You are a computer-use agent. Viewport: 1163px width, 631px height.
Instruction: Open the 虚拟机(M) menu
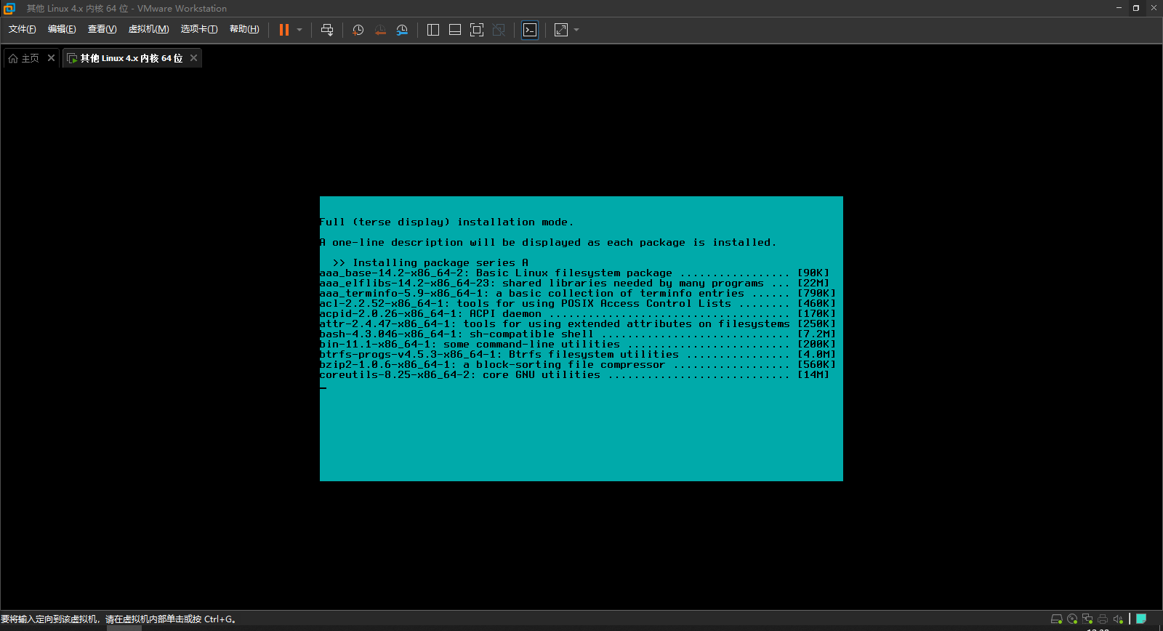point(148,29)
